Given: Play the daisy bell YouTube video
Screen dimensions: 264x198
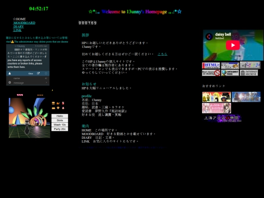Looking at the screenshot, I should (x=233, y=45).
